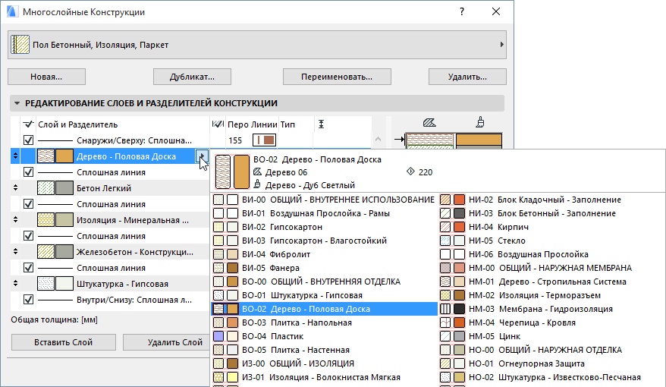Click fill pattern icon of Бетон Легкий layer
The height and width of the screenshot is (387, 666).
click(x=46, y=188)
